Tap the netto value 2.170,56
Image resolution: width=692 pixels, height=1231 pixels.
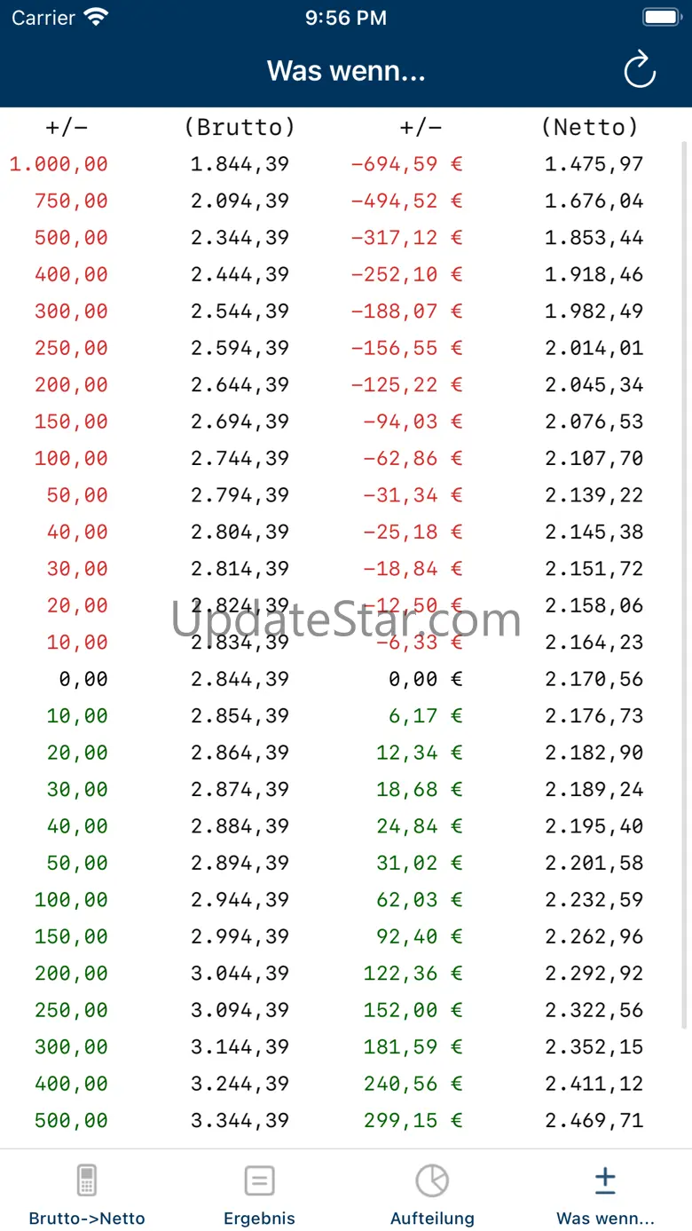[x=594, y=679]
